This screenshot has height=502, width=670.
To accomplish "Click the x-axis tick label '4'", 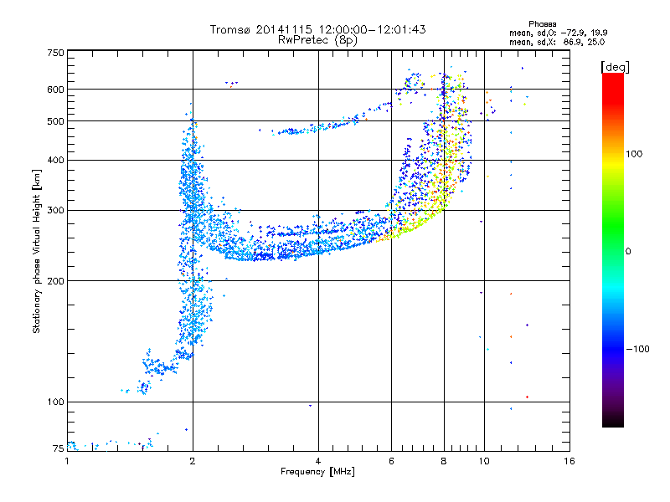I will (x=318, y=461).
